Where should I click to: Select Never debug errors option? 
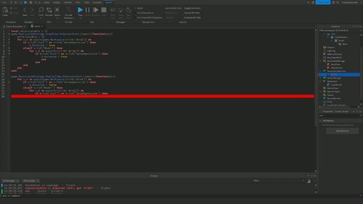(x=139, y=8)
